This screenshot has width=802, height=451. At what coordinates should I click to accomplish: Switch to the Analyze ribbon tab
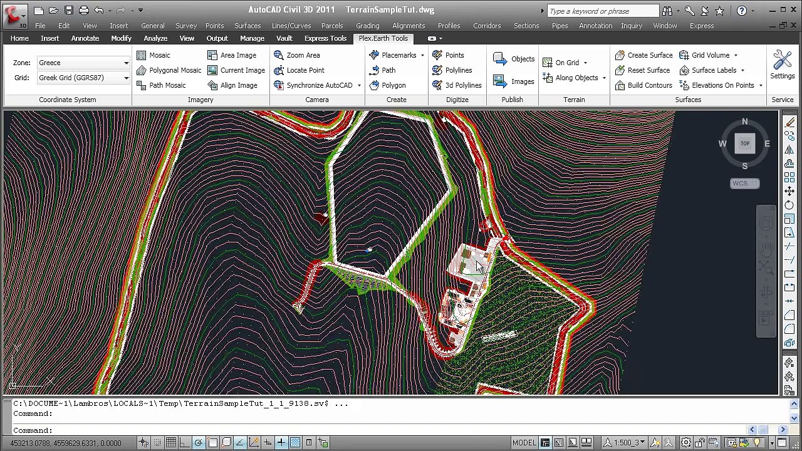[155, 38]
